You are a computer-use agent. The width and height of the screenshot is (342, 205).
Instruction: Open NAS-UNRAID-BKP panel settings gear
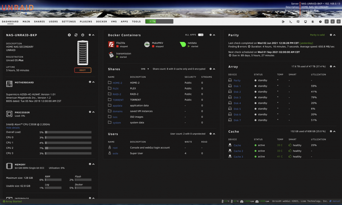tap(90, 35)
